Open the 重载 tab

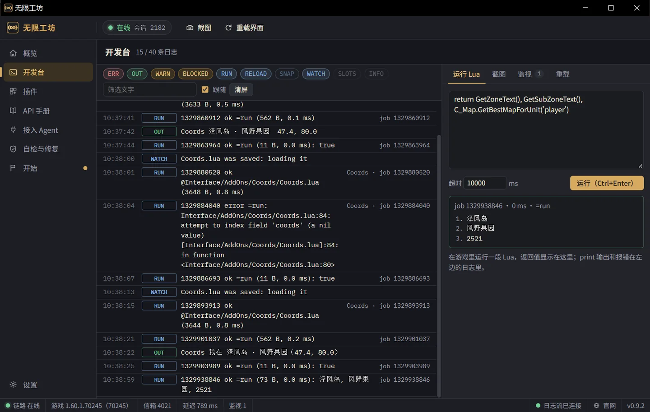[x=562, y=74]
